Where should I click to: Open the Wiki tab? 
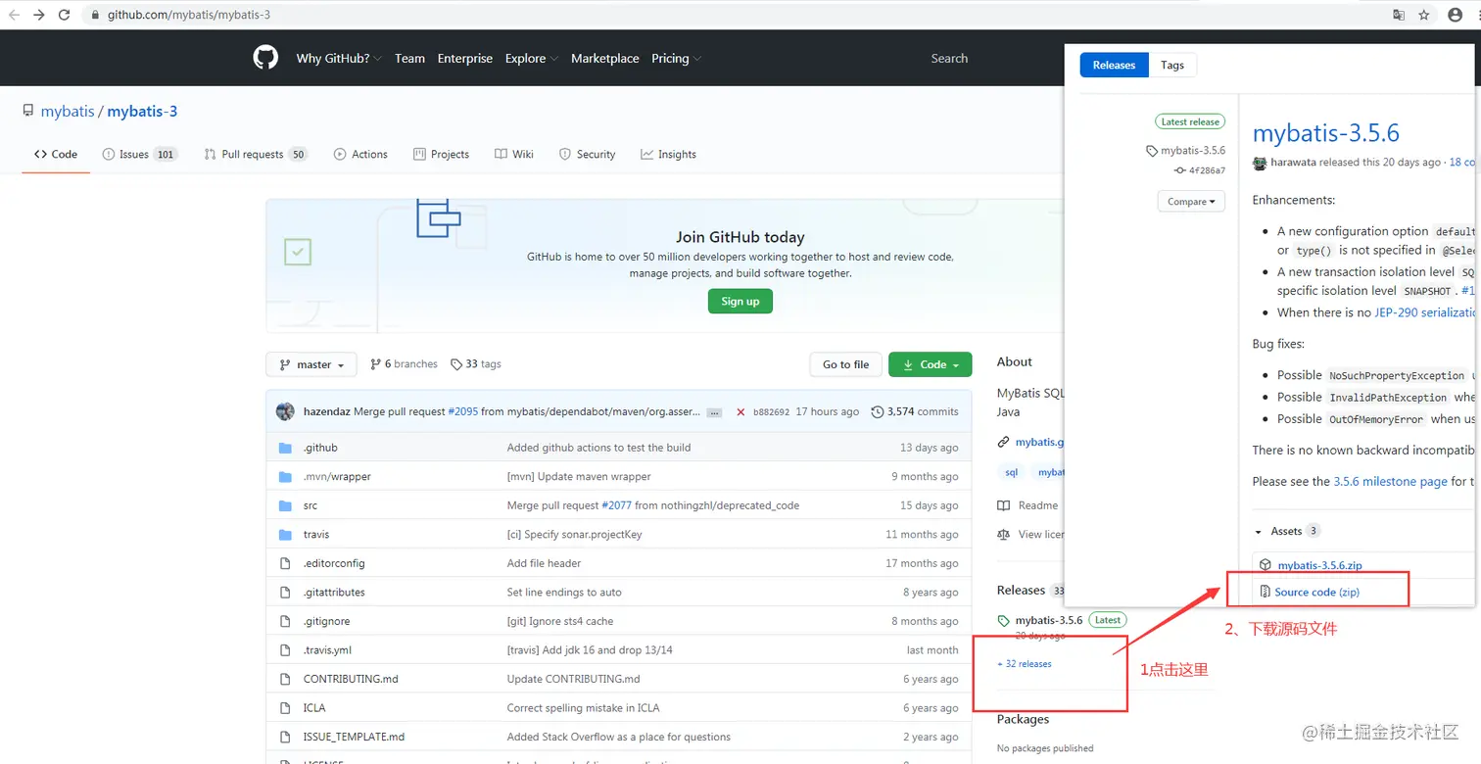514,154
